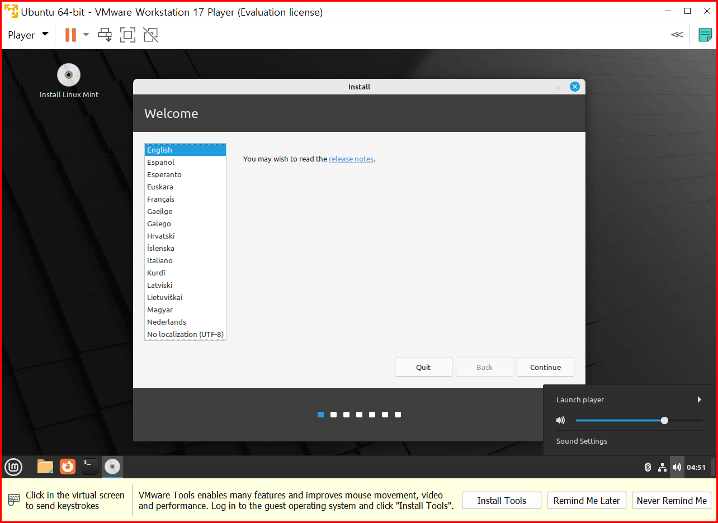Select Español in the language list
This screenshot has height=523, width=718.
(185, 162)
